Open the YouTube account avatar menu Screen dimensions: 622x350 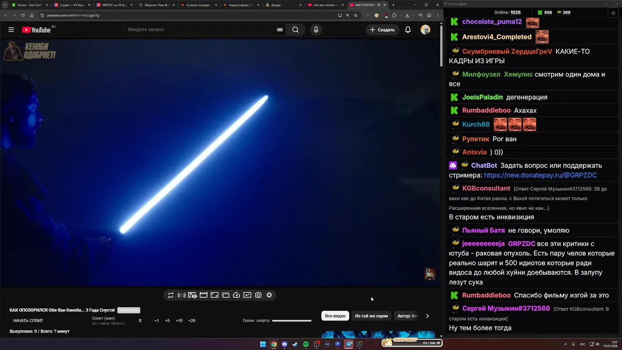pyautogui.click(x=425, y=30)
